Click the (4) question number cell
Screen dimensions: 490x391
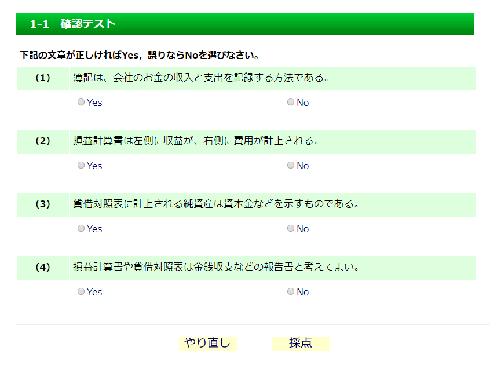pyautogui.click(x=43, y=268)
